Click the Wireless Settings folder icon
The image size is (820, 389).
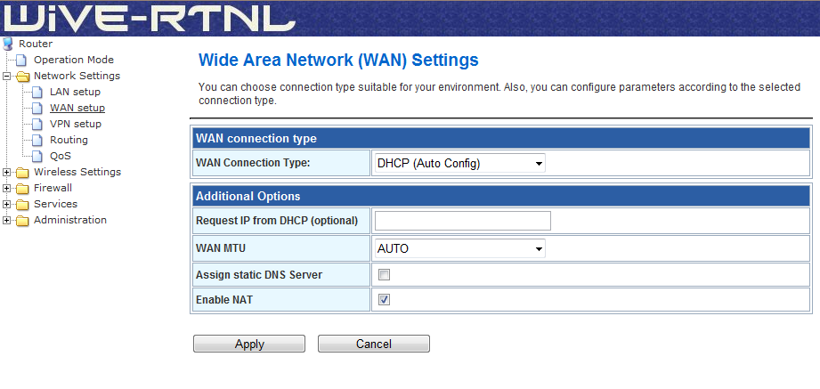(x=23, y=172)
